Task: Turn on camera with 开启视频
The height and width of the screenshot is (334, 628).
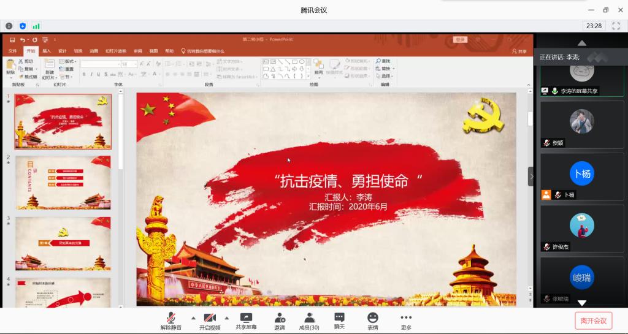Action: point(210,317)
